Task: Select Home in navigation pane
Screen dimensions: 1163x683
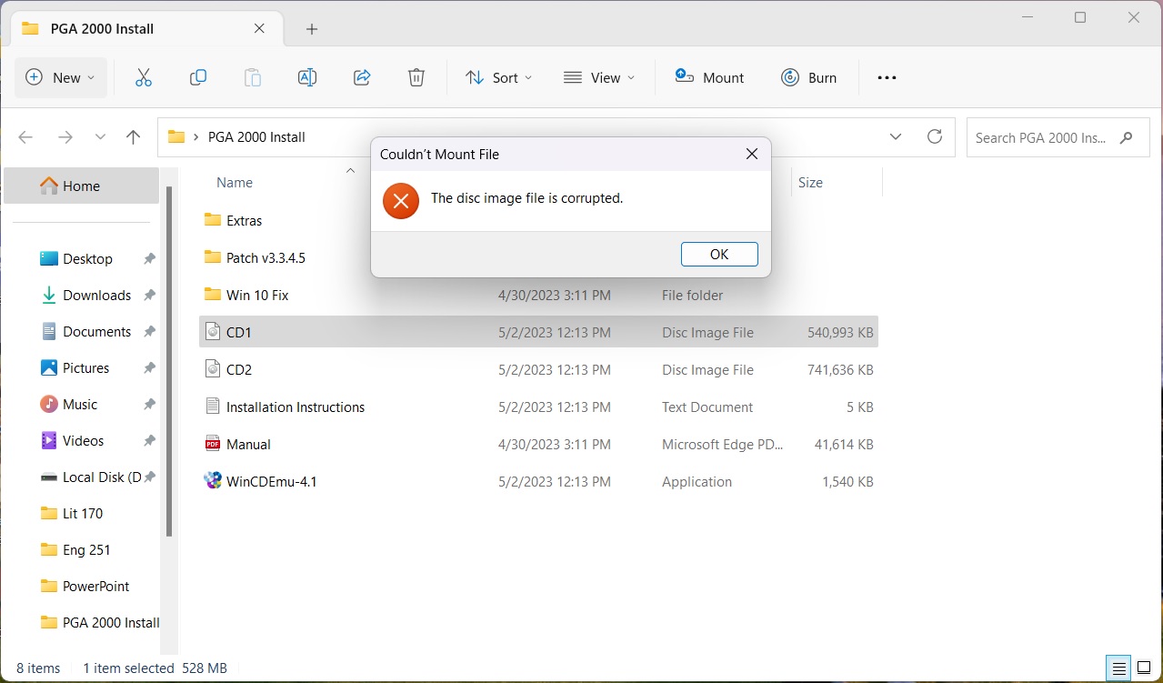Action: point(82,186)
